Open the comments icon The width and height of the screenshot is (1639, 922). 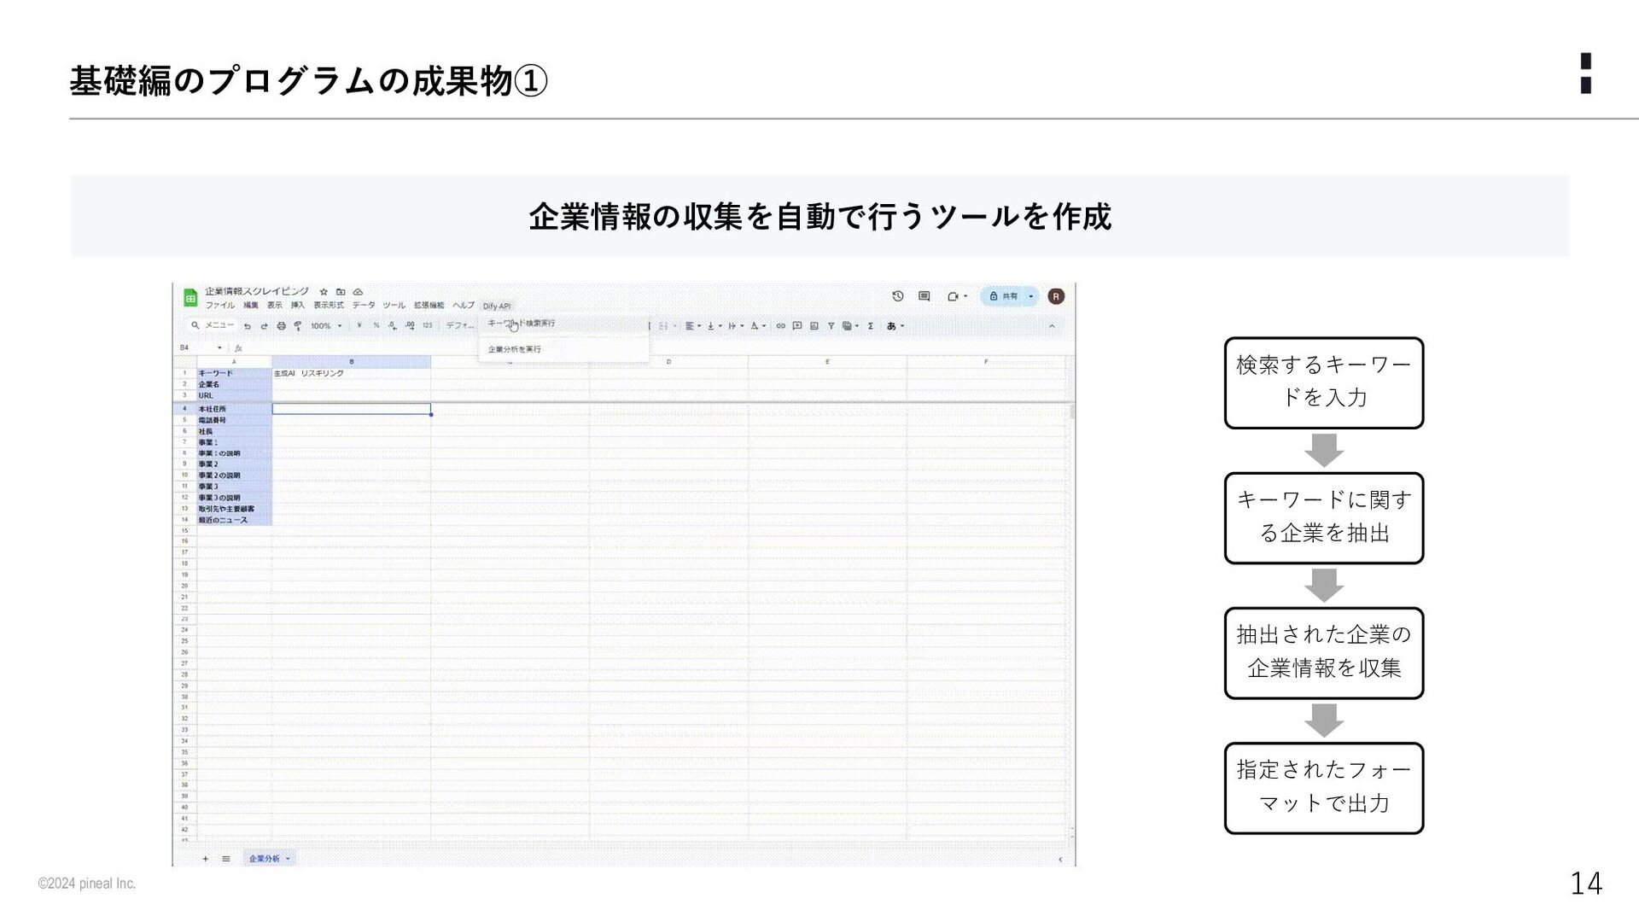(924, 296)
